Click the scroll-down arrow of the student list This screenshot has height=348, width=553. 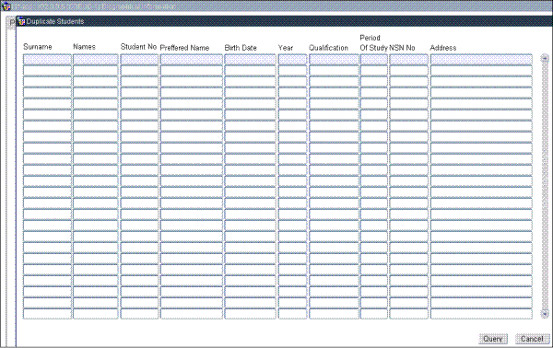[x=545, y=313]
